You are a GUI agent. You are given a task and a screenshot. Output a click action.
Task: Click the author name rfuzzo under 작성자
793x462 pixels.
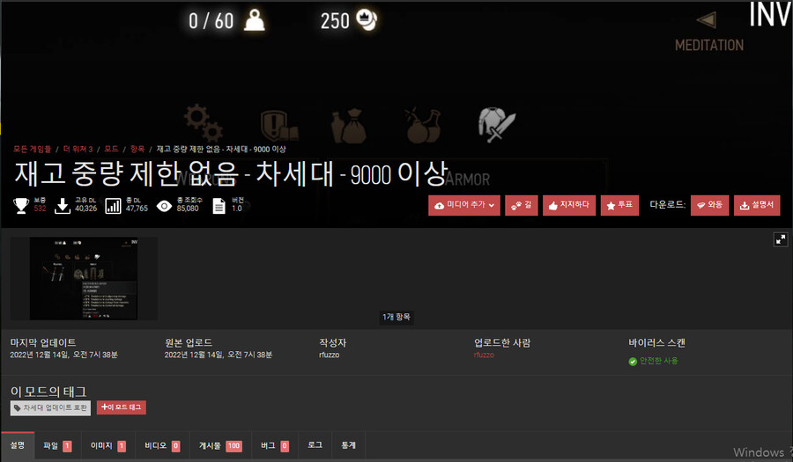tap(330, 355)
